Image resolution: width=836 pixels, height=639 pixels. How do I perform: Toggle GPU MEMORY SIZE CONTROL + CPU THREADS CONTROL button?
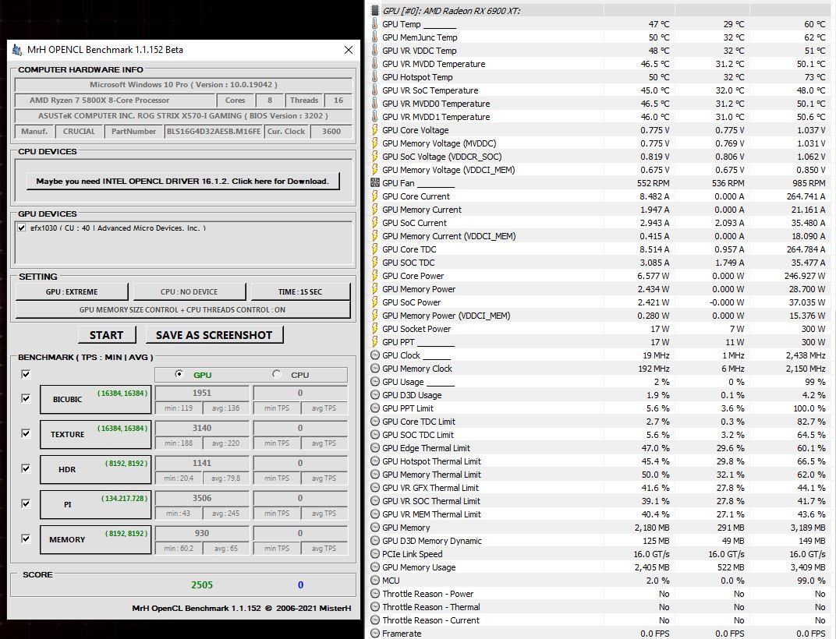[182, 309]
